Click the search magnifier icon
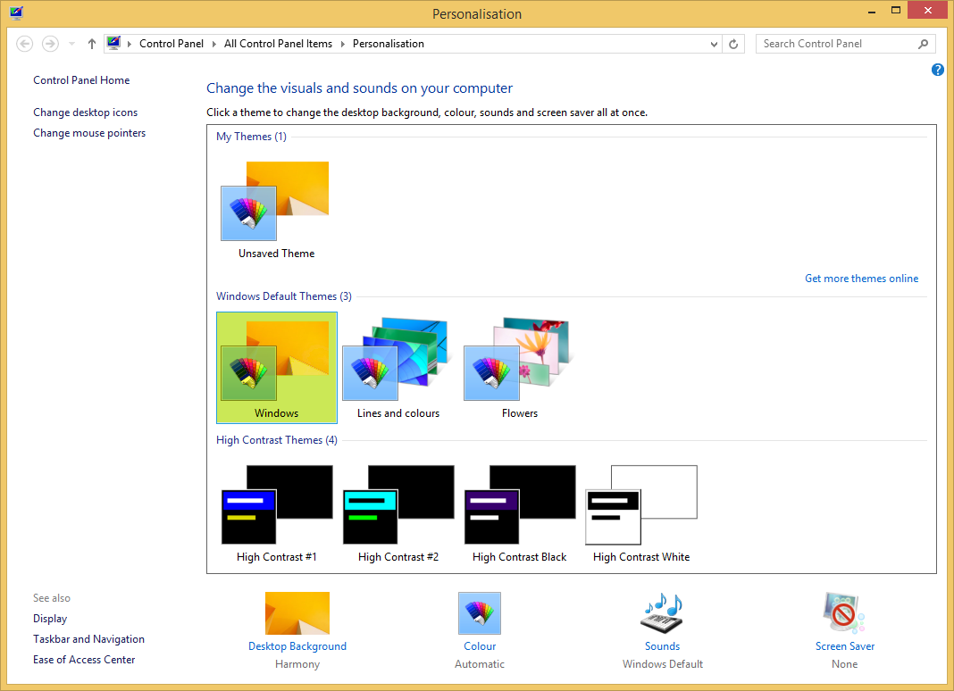The width and height of the screenshot is (954, 691). click(923, 43)
